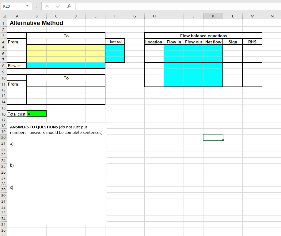Viewport: 281px width, 236px height.
Task: Click the 'Flow out' cell in column F
Action: coord(115,42)
